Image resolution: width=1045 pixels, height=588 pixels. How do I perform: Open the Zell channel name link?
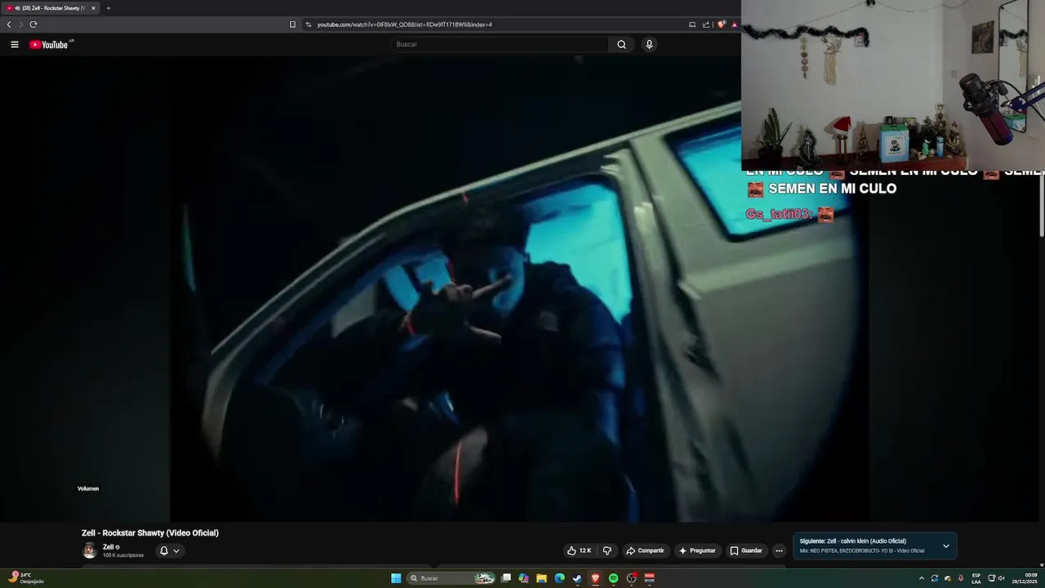pyautogui.click(x=108, y=547)
